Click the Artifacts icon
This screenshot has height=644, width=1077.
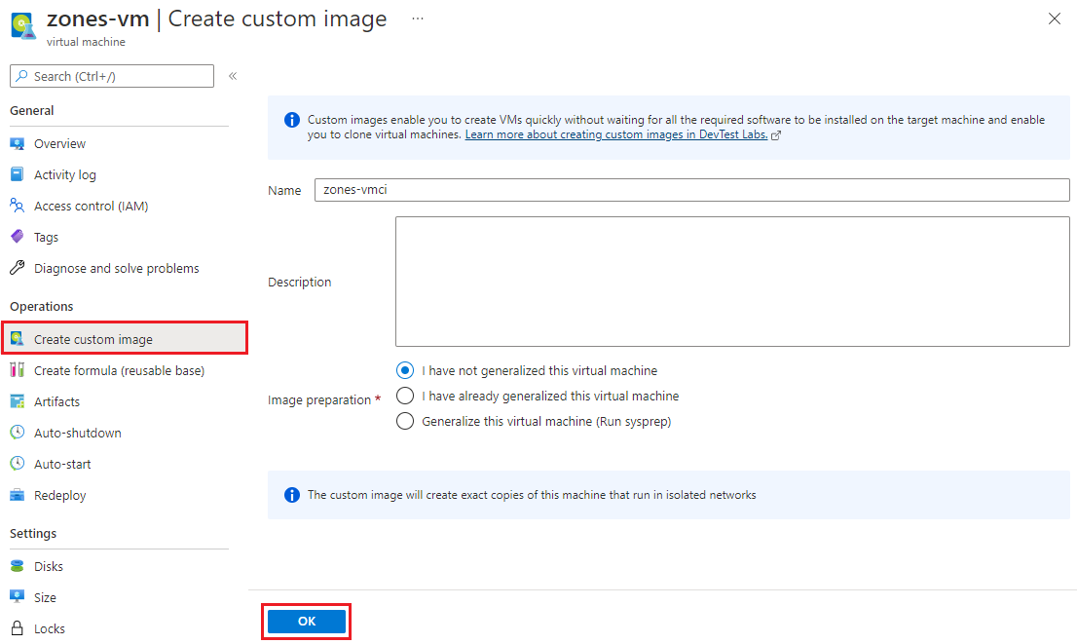click(x=18, y=401)
